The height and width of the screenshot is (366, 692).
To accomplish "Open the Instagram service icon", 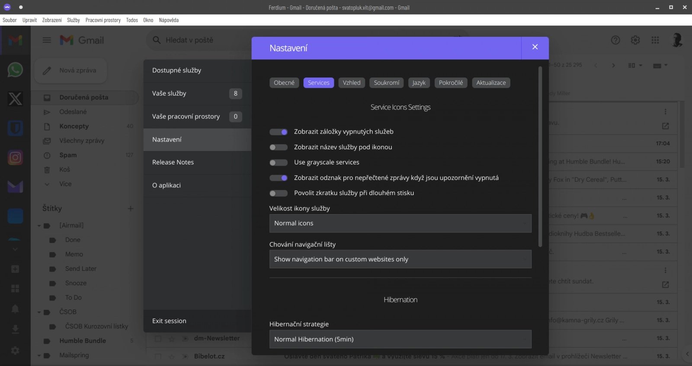I will point(15,157).
